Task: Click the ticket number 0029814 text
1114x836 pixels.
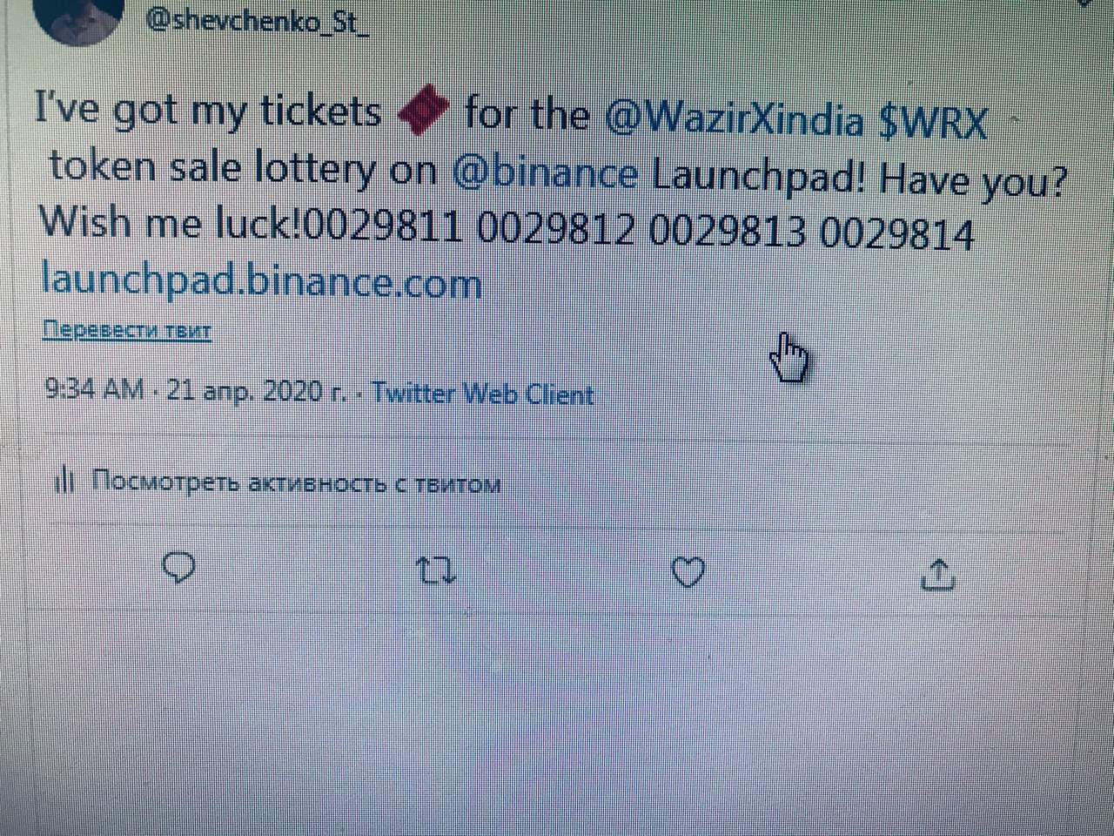Action: [x=897, y=233]
